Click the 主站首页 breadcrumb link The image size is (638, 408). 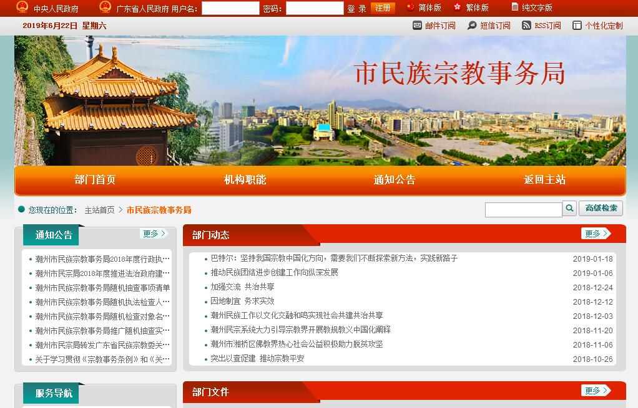click(99, 210)
